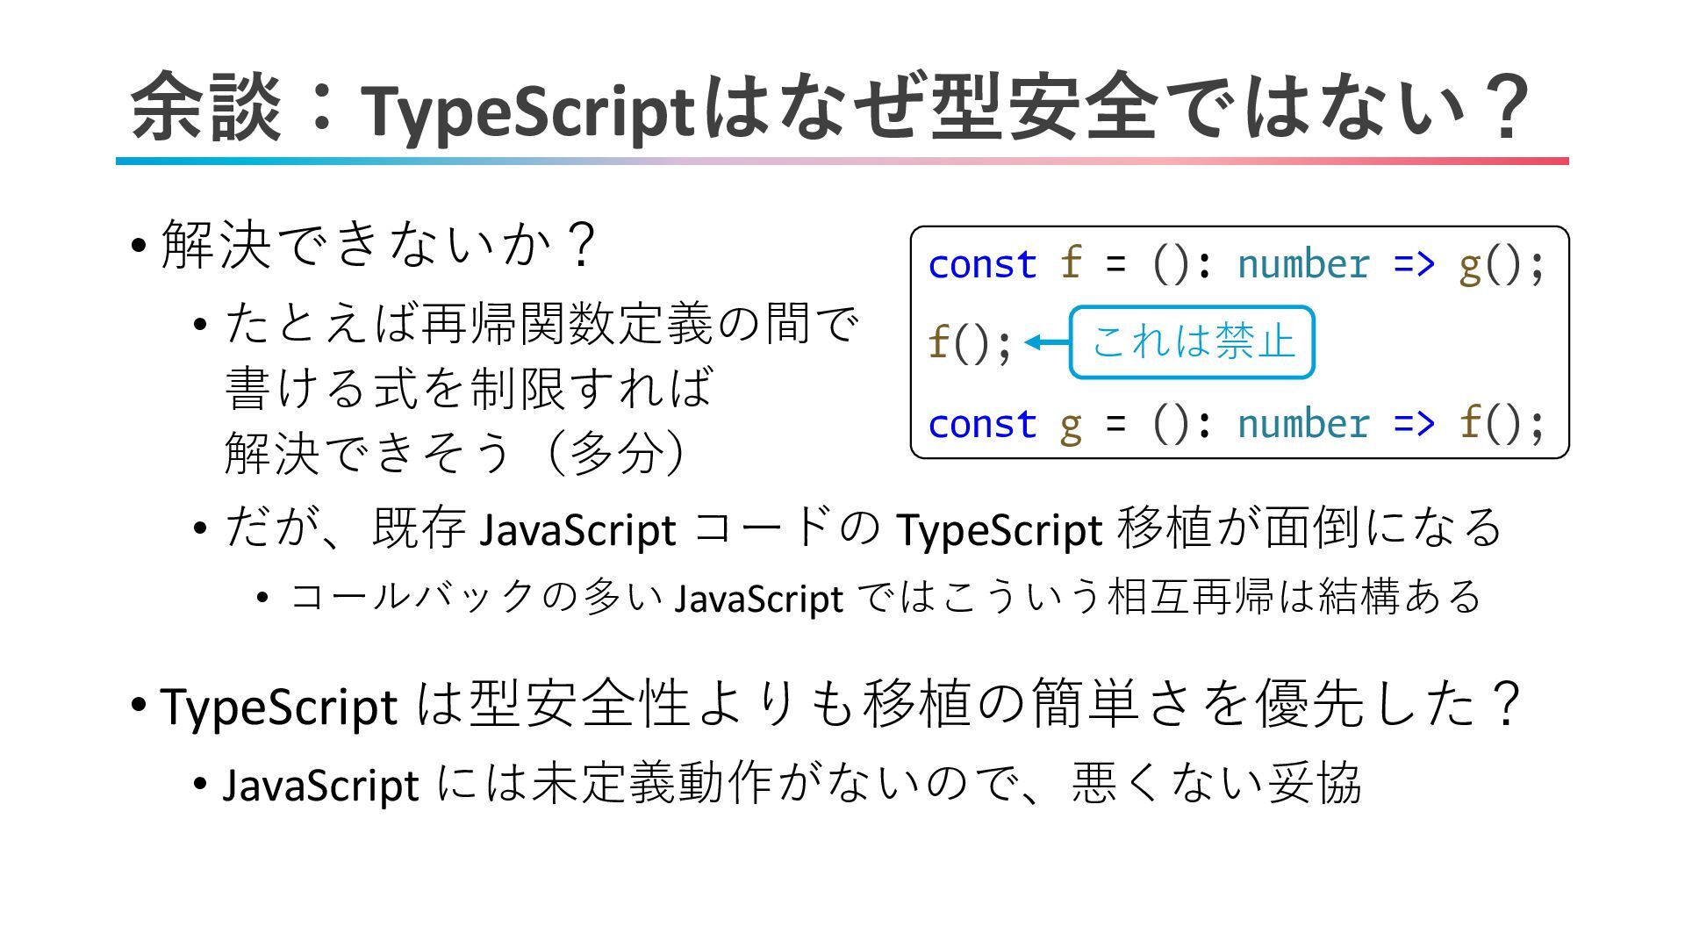Click the '解決できそう（多分）' line
This screenshot has width=1685, height=948.
point(456,452)
